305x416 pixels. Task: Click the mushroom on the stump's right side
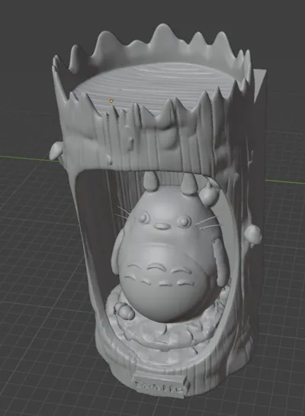tap(253, 235)
